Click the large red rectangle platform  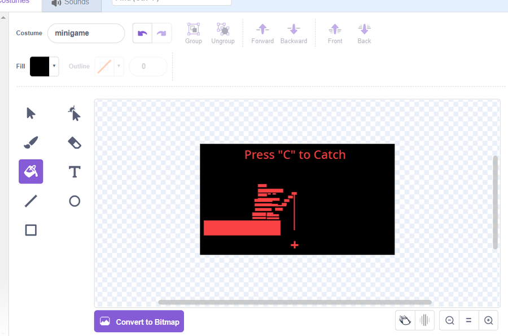coord(242,228)
